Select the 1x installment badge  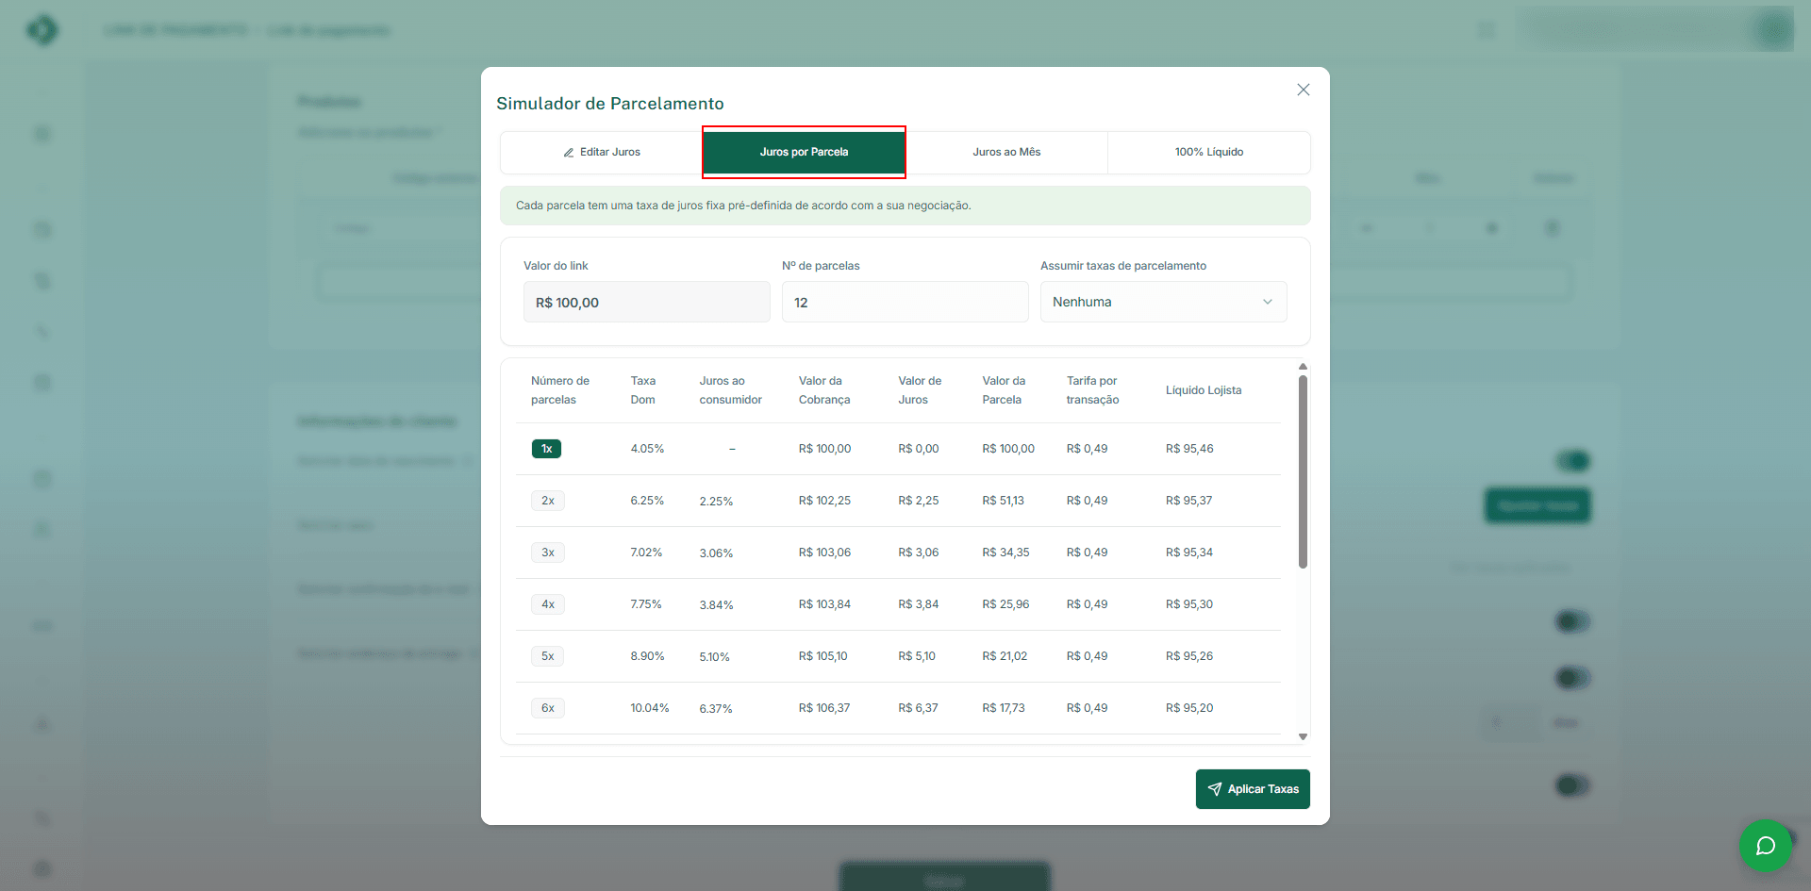pos(546,449)
